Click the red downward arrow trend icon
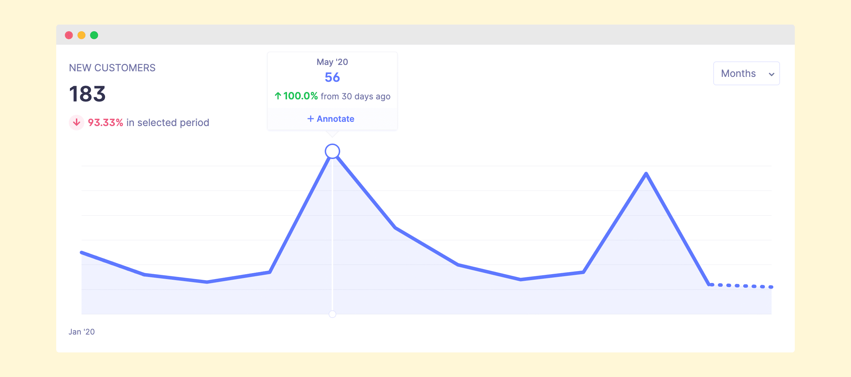Image resolution: width=851 pixels, height=377 pixels. point(76,123)
